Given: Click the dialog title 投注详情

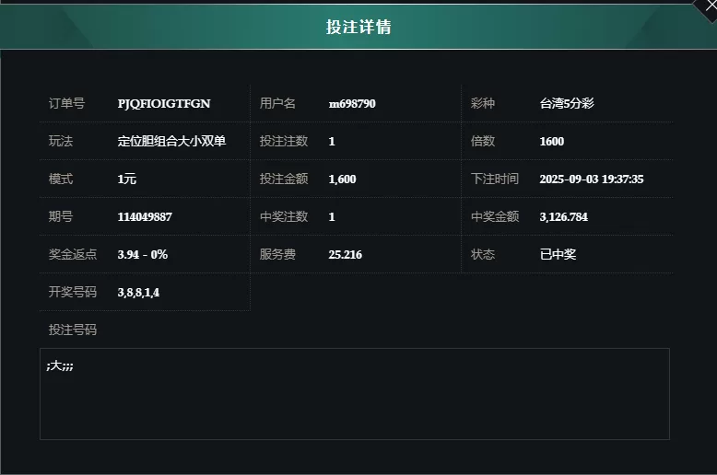Looking at the screenshot, I should 358,27.
